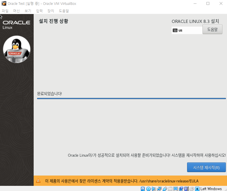Maximize the VirtualBox window
Screen dimensions: 227x191
[208, 3]
